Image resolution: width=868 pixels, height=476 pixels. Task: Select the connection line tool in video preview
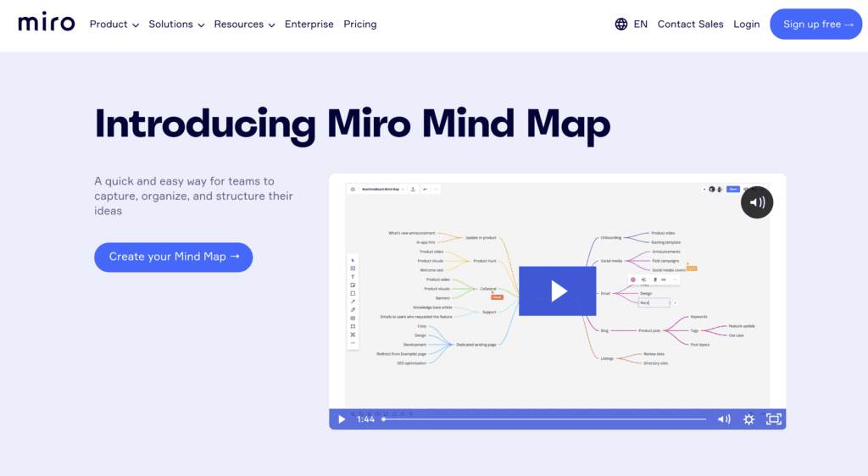coord(353,302)
